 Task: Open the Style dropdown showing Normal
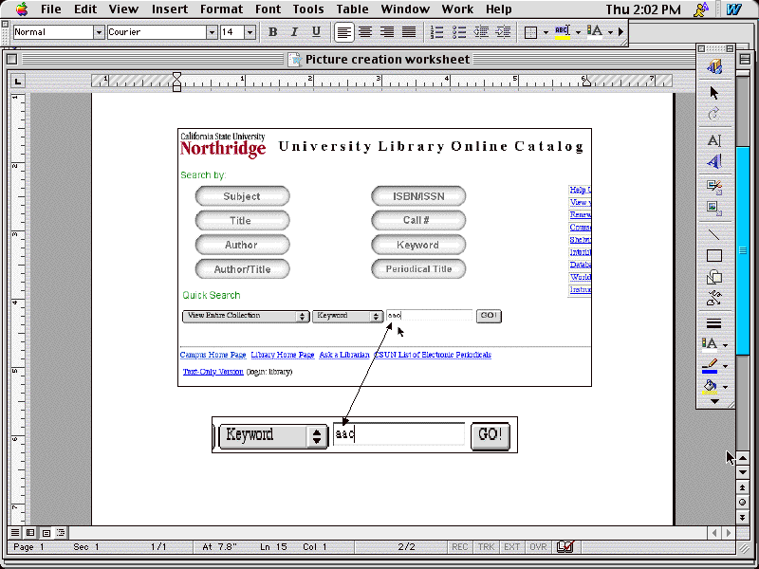(99, 32)
